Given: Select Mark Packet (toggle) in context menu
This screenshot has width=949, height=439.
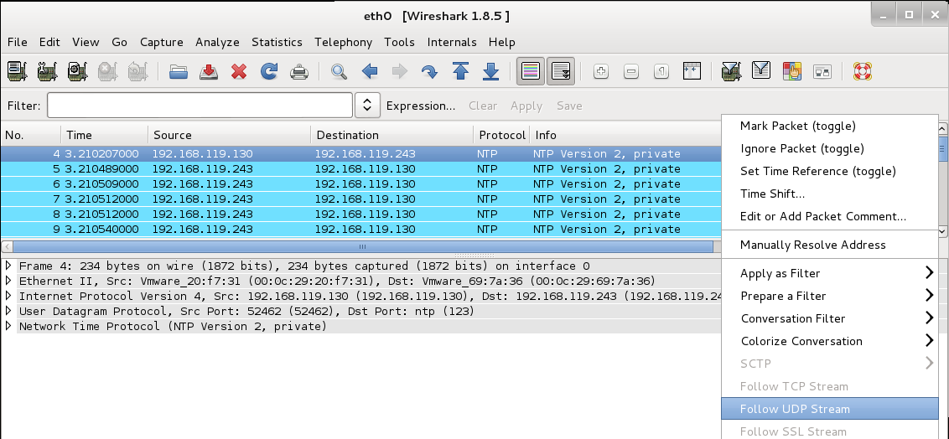Looking at the screenshot, I should [x=797, y=126].
